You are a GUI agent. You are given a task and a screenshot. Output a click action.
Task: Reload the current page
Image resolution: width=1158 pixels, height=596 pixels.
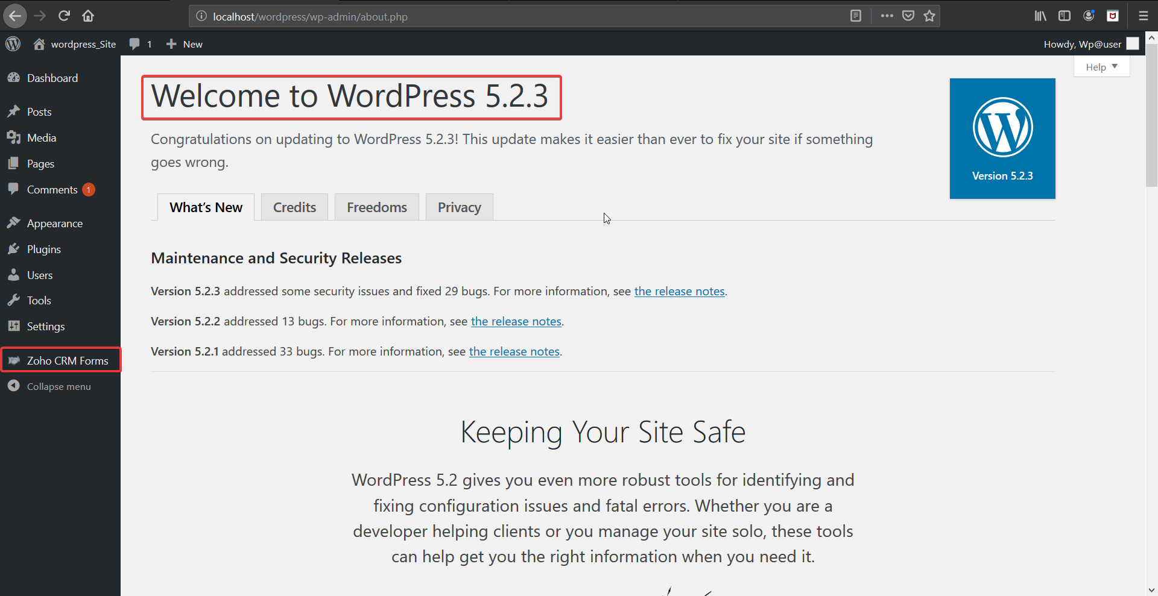[64, 16]
